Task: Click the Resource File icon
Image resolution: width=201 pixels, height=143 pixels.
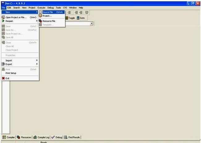Action: (x=41, y=21)
